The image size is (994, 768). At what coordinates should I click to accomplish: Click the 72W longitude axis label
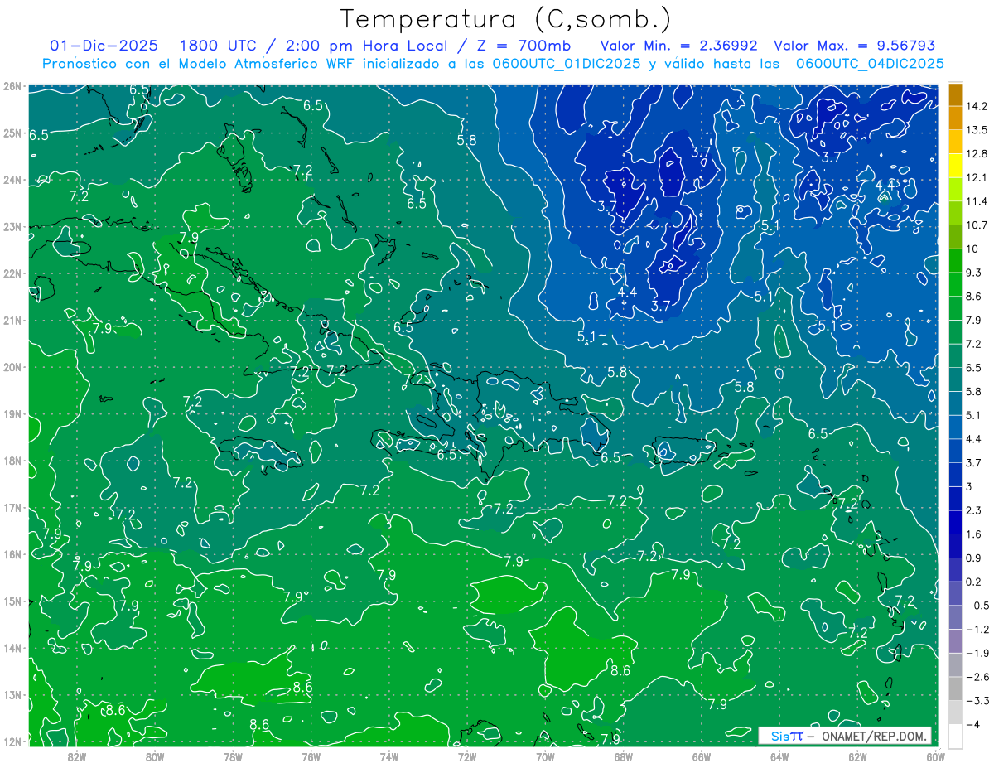(x=466, y=756)
